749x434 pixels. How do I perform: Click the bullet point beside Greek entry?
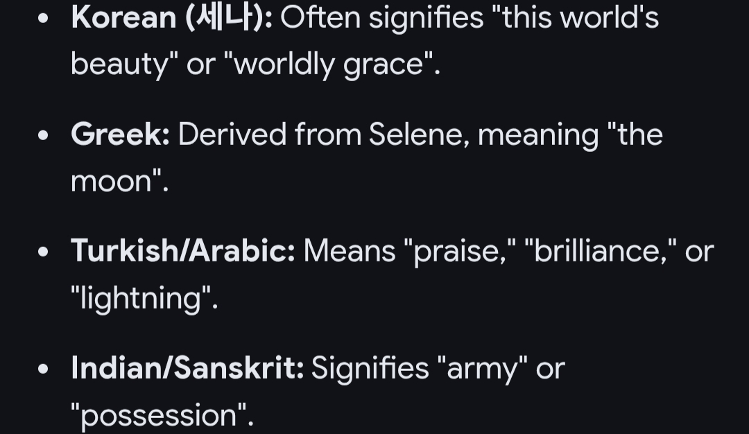tap(44, 134)
